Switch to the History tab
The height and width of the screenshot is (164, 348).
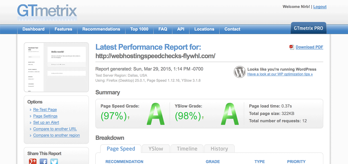[x=219, y=149]
